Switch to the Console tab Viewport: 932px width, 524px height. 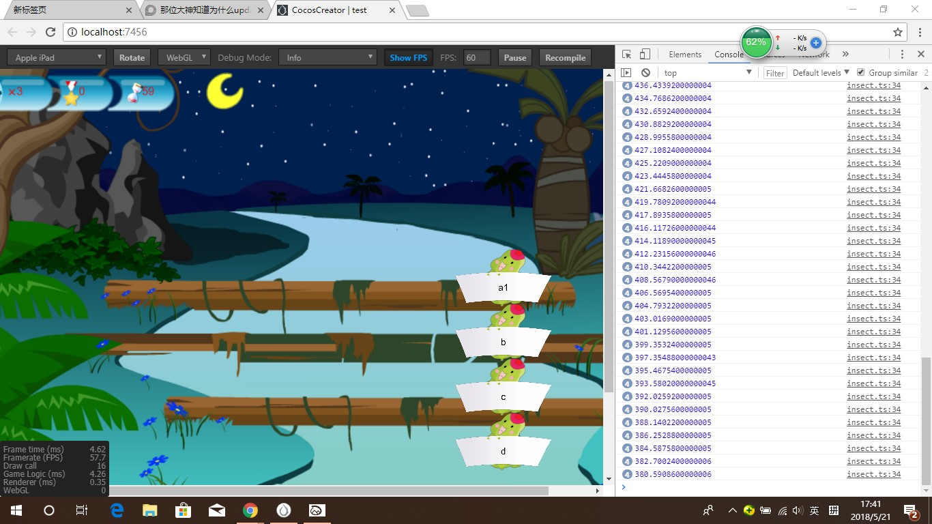(x=729, y=55)
